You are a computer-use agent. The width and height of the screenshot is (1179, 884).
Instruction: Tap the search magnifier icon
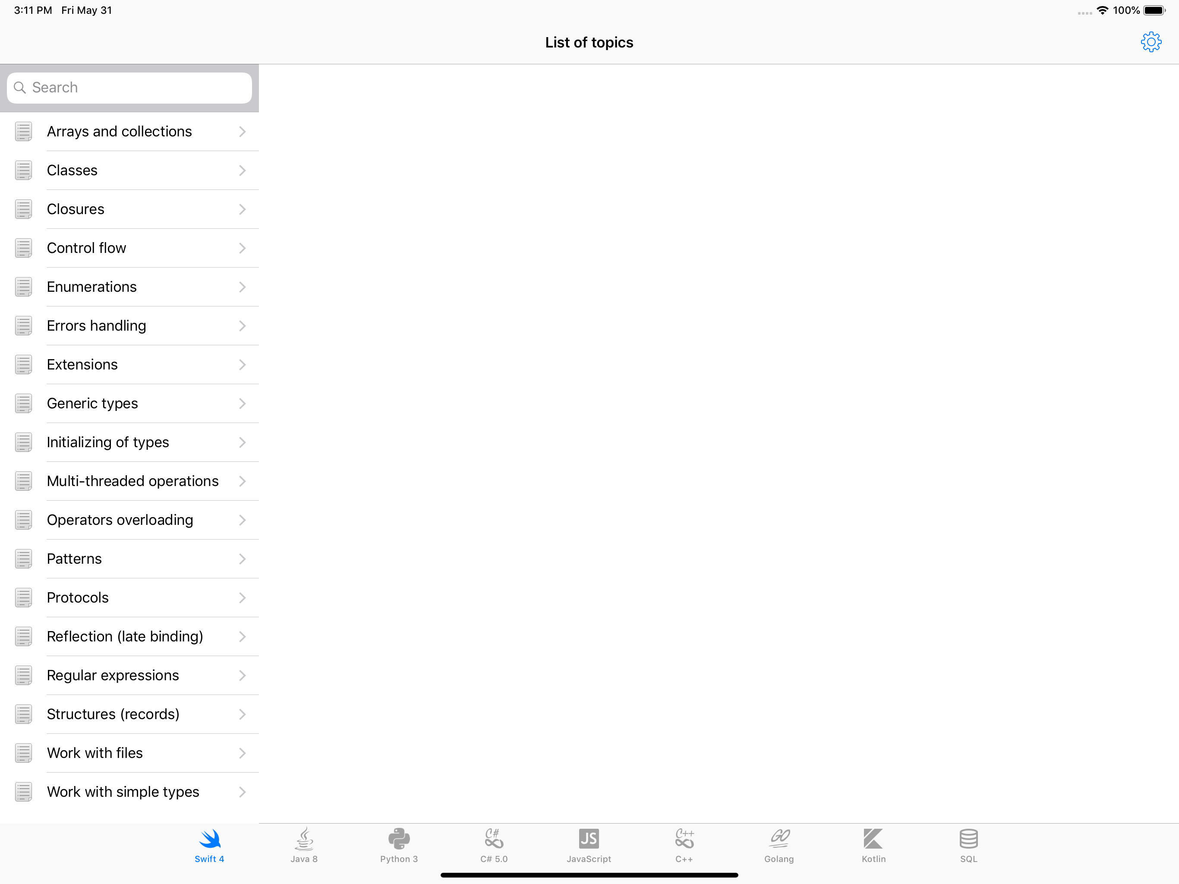pyautogui.click(x=20, y=88)
